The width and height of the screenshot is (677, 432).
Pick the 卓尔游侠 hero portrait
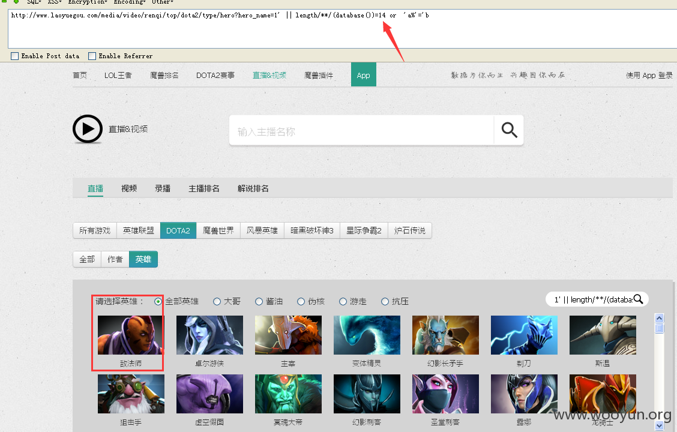point(209,335)
